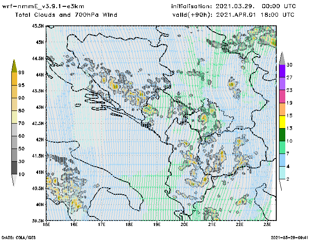Click the olive cloud swatch above 99
Image resolution: width=317 pixels, height=240 pixels.
pyautogui.click(x=14, y=66)
